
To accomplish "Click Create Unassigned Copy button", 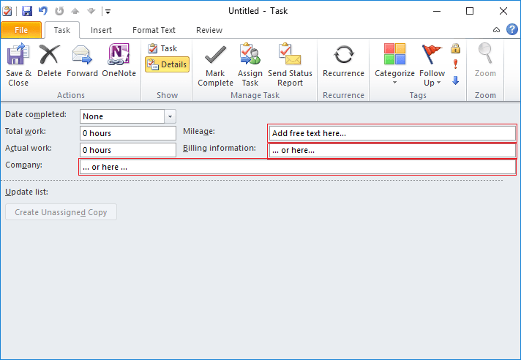I will point(61,212).
